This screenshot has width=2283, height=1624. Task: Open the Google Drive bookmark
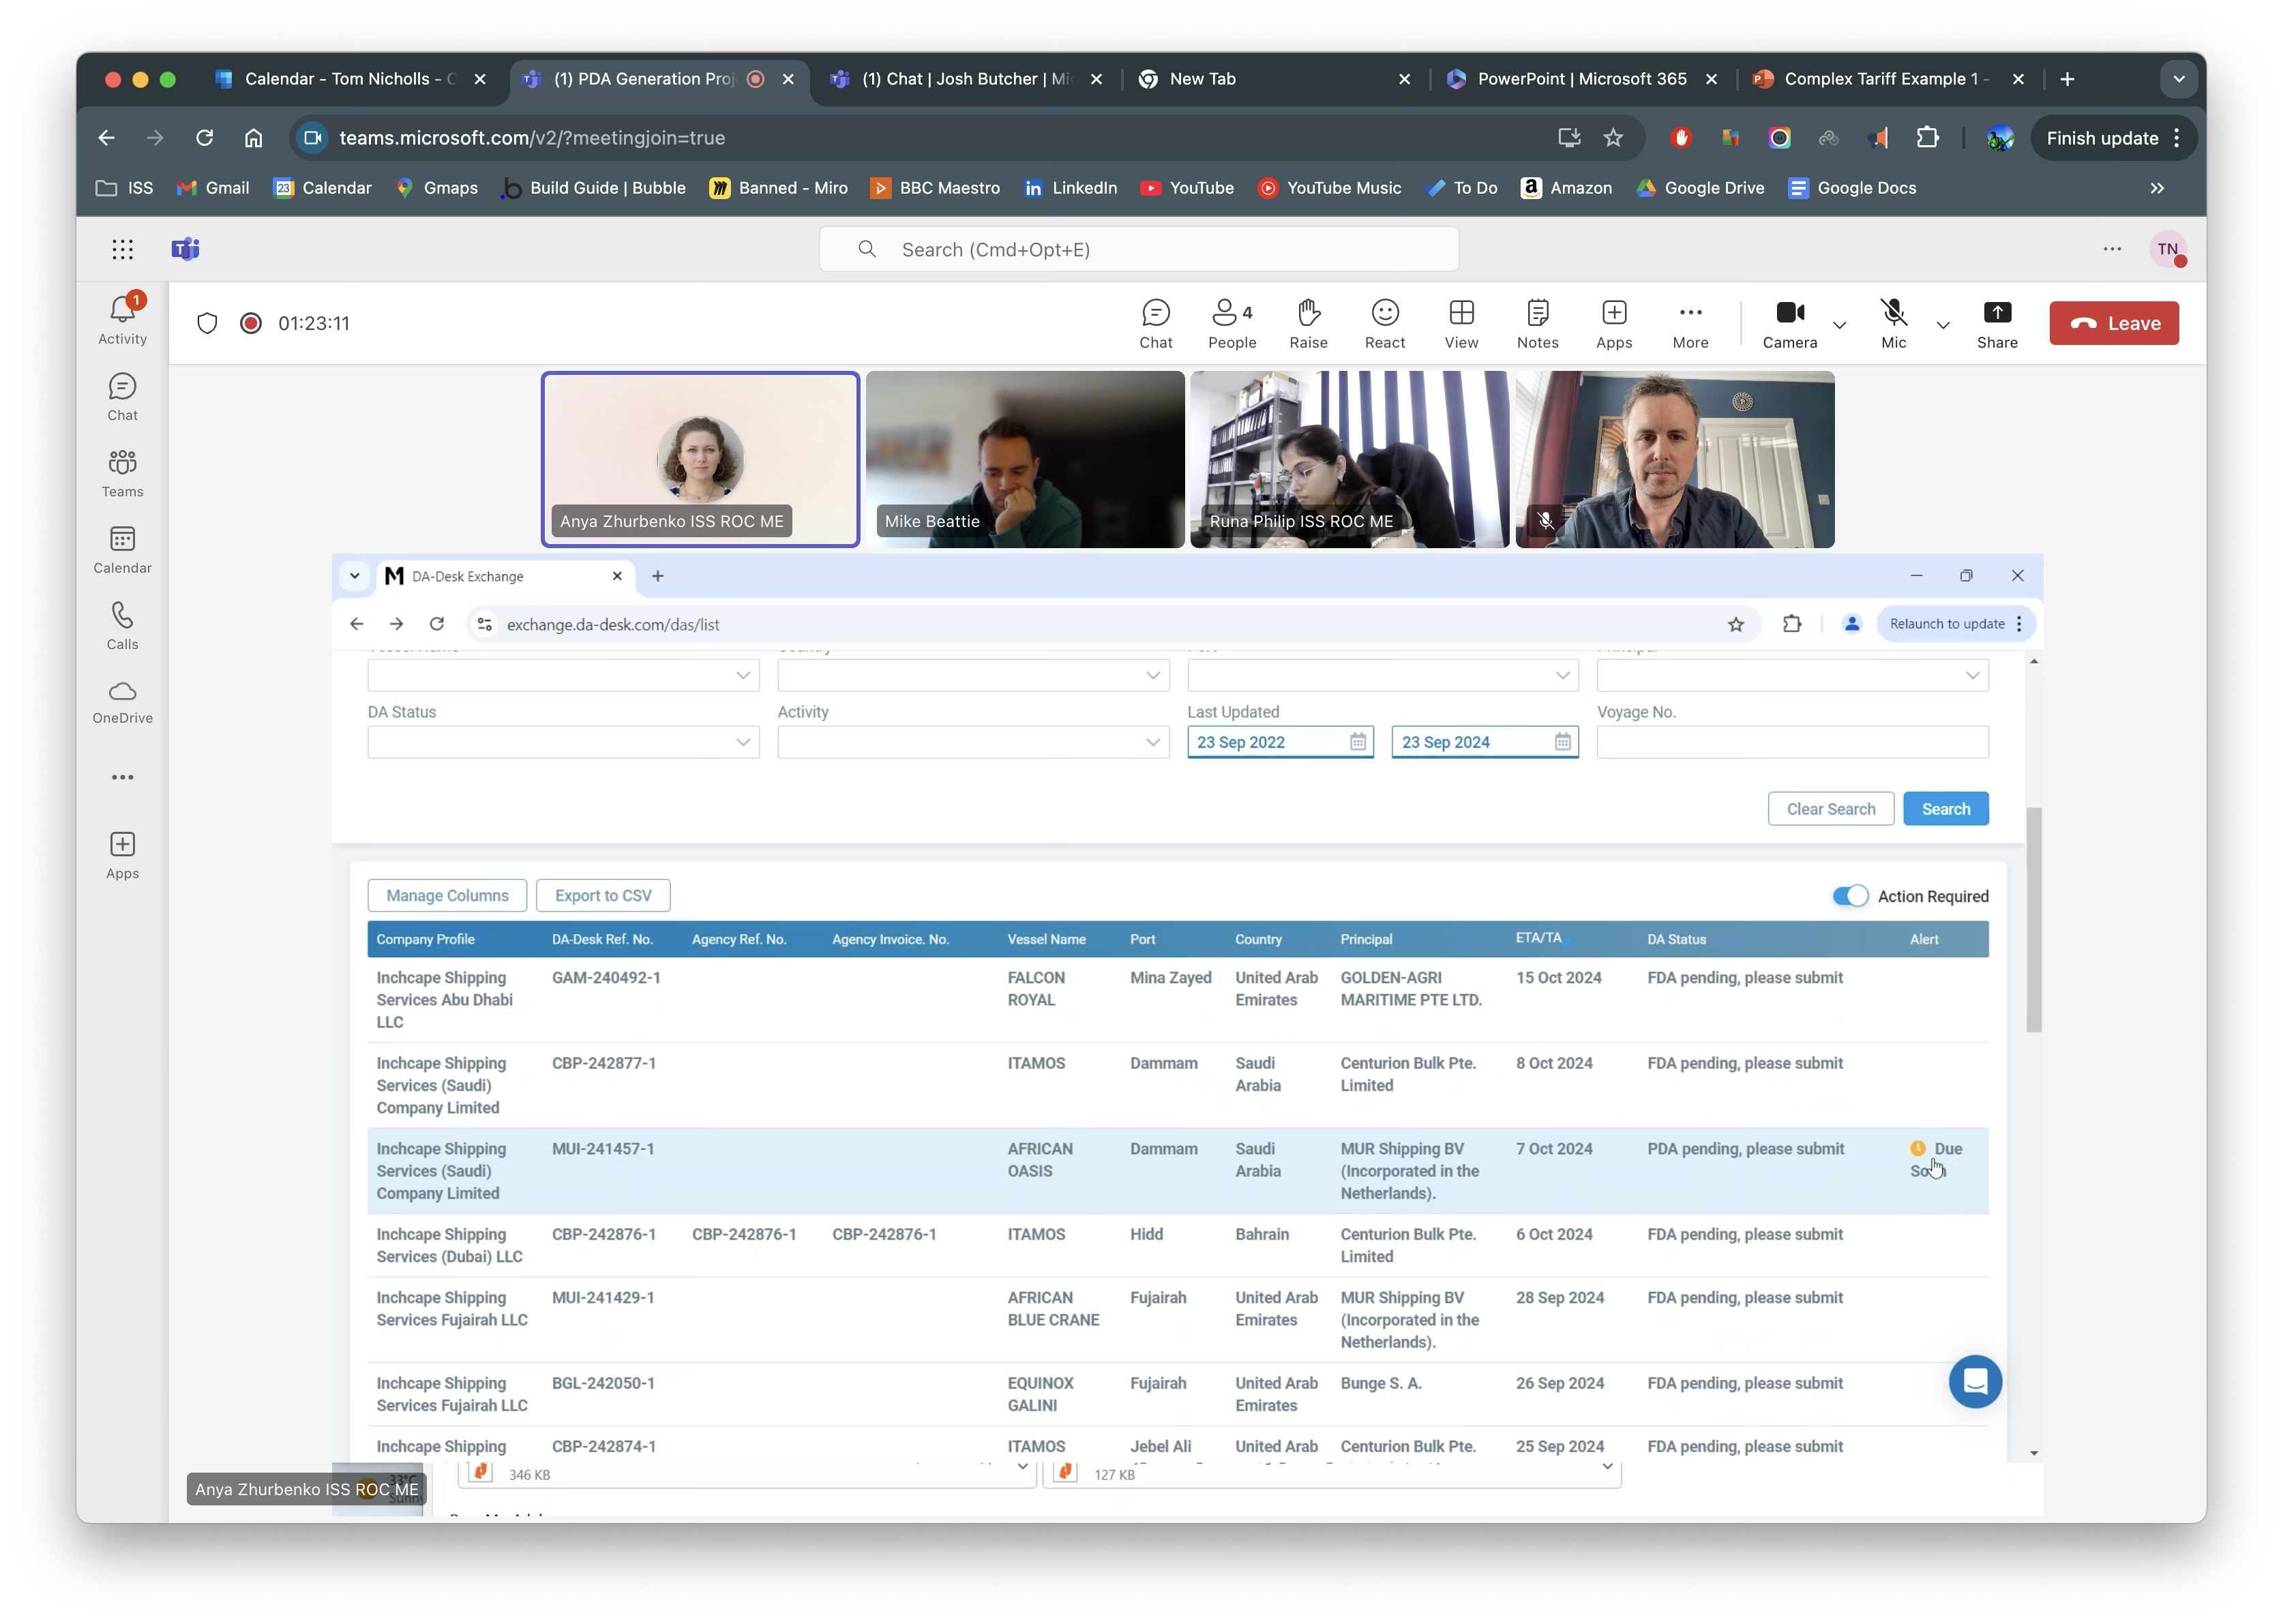click(x=1699, y=188)
